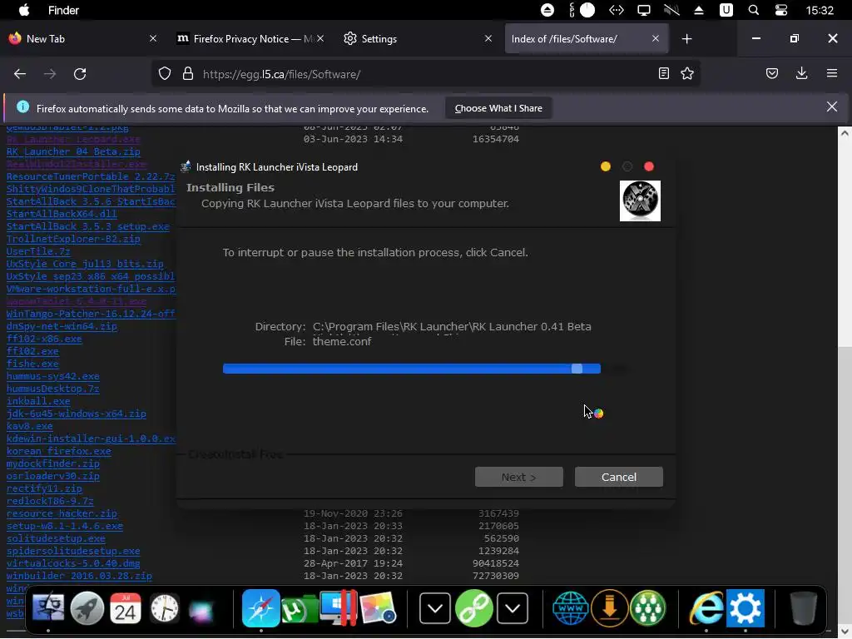Open the blue gear Settings dock icon
This screenshot has height=639, width=852.
(745, 608)
